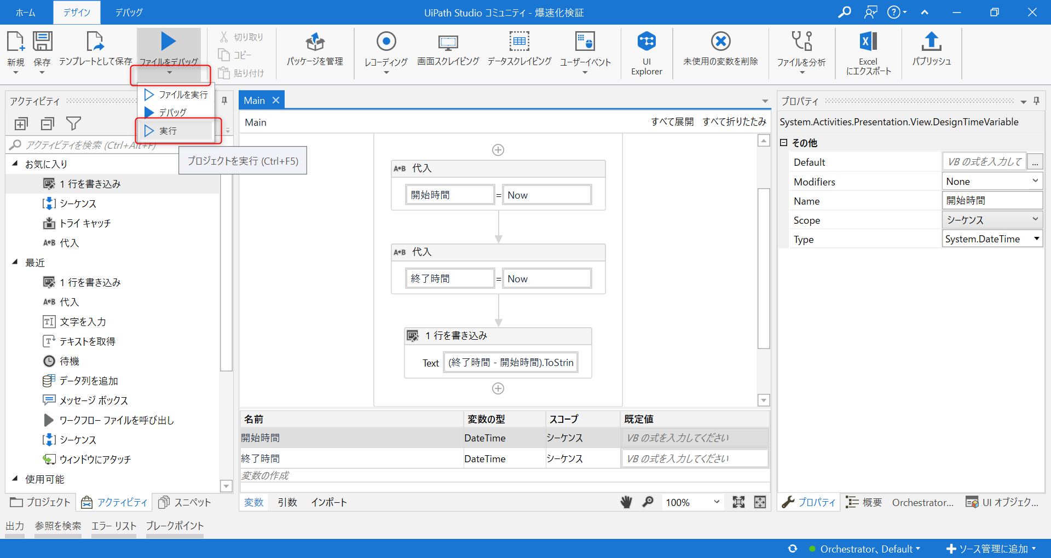Click ファイルを分析 analyze icon
This screenshot has height=558, width=1051.
801,42
